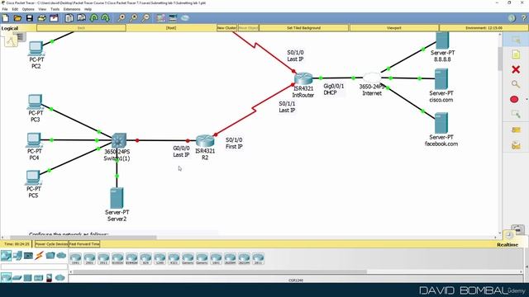This screenshot has width=529, height=297.
Task: Open the Edit menu
Action: (15, 9)
